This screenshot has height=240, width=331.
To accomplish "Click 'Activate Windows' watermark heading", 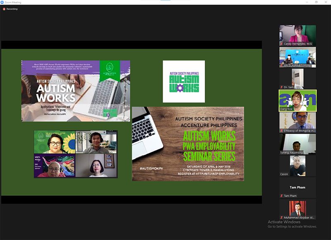I will (284, 222).
